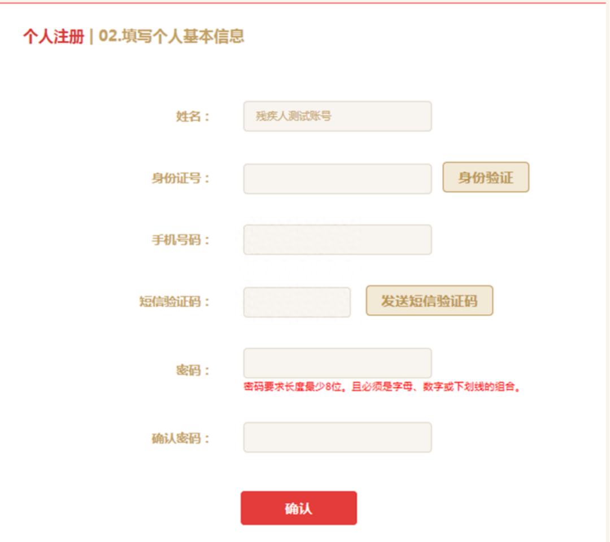Click the 确认密码 confirm password field
This screenshot has width=610, height=542.
(x=337, y=437)
